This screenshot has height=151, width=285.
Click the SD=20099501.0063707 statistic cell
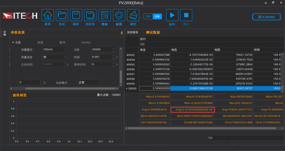(233, 116)
